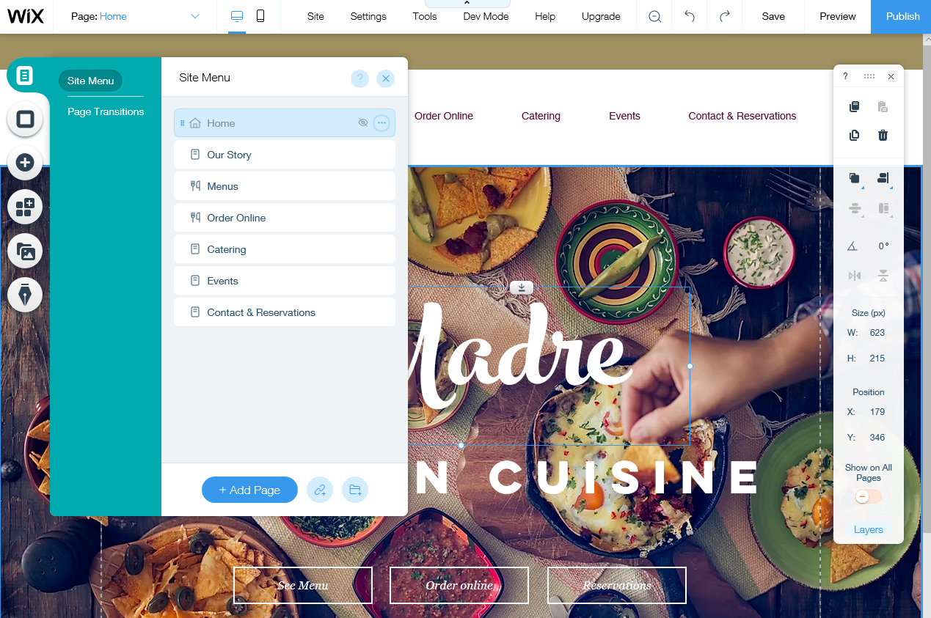The height and width of the screenshot is (618, 931).
Task: Open the Page Home dropdown chevron
Action: (x=195, y=16)
